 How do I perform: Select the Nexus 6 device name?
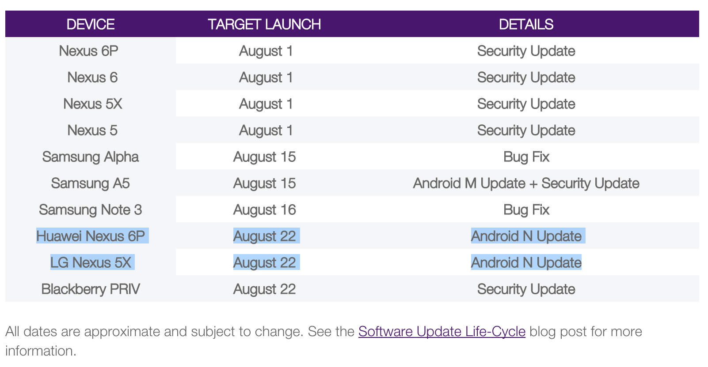pos(92,78)
